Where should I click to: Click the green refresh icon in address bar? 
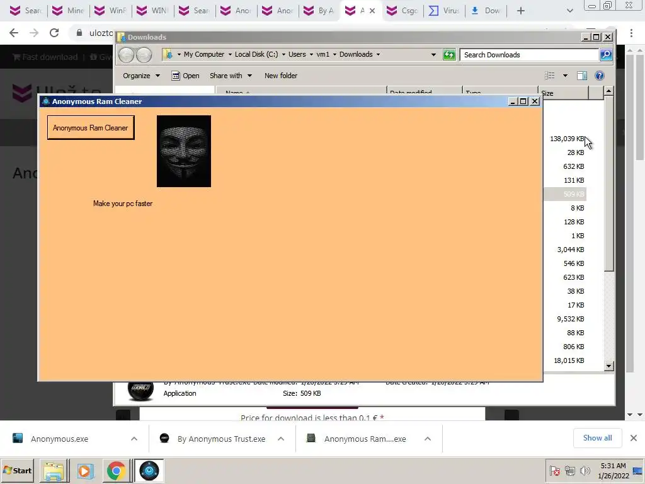point(449,55)
